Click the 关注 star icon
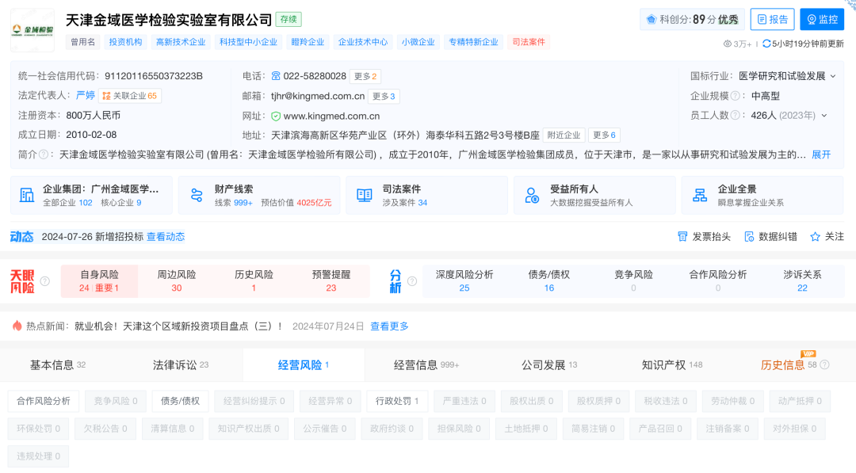 pyautogui.click(x=815, y=237)
